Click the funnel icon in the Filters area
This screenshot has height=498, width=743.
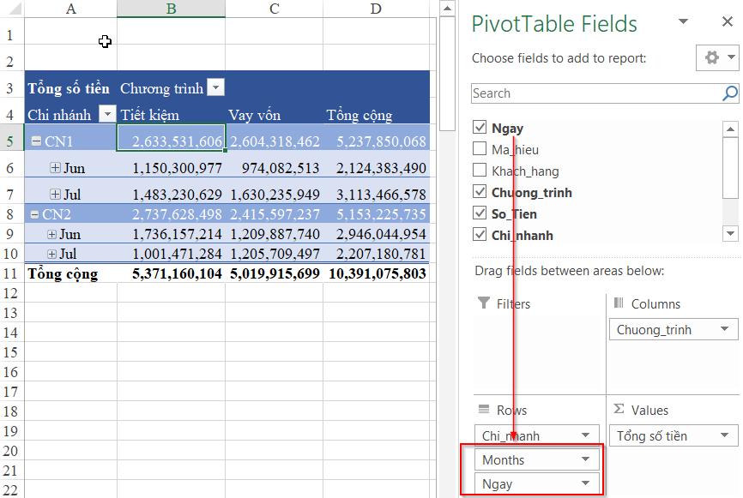484,303
